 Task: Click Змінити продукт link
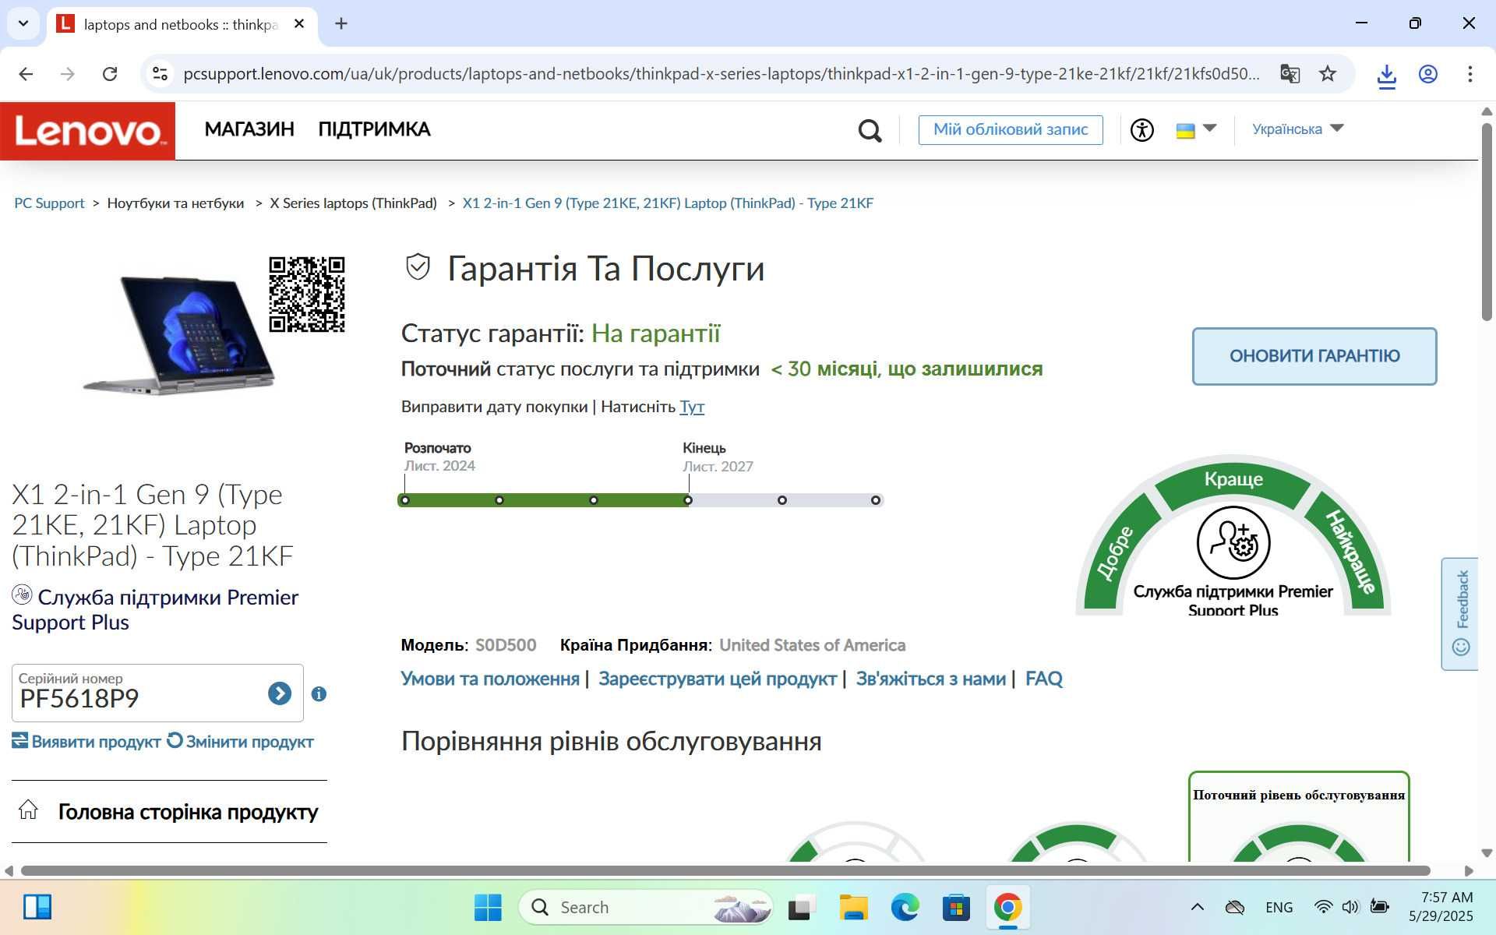[x=241, y=742]
